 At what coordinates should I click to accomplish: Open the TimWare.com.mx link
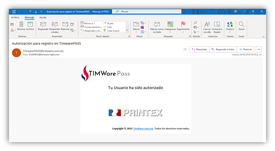click(143, 128)
